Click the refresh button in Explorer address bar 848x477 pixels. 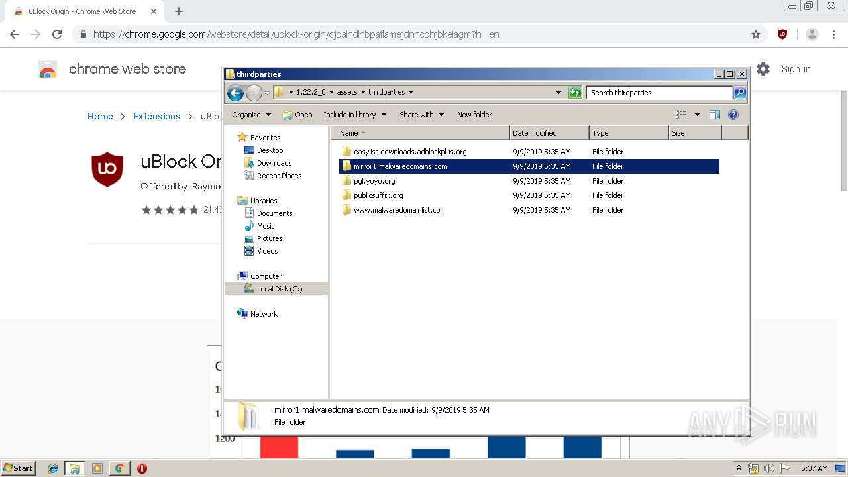point(575,93)
